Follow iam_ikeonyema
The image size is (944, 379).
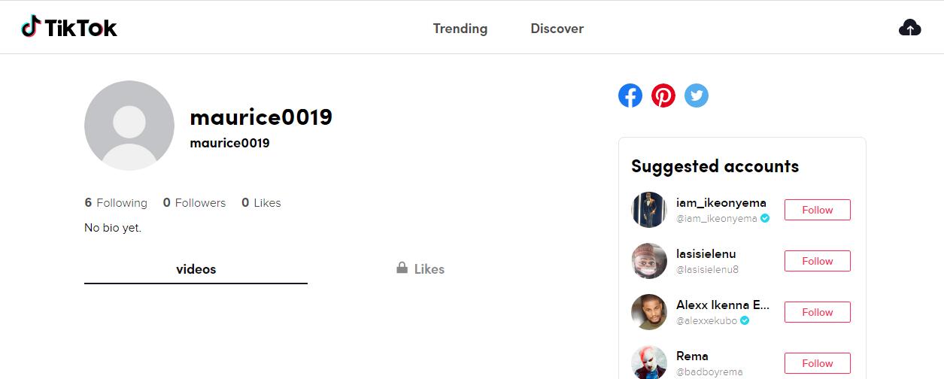[x=817, y=210]
